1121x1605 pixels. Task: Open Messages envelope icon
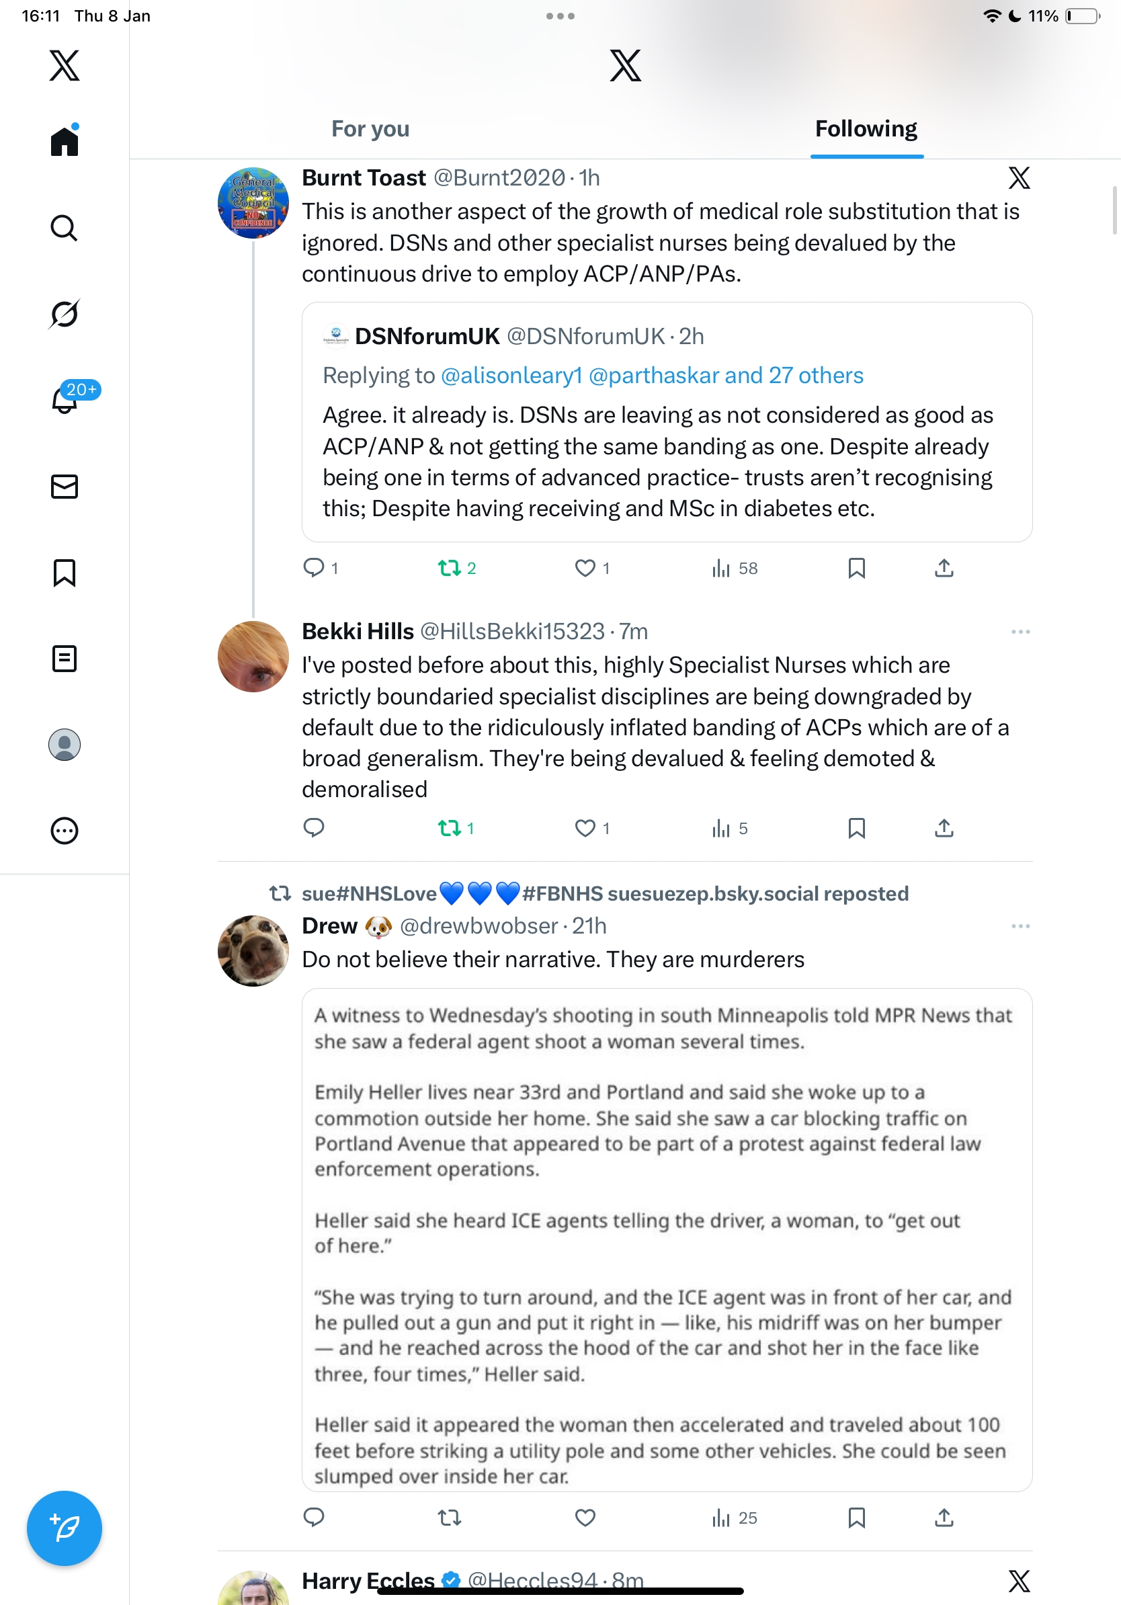[x=65, y=487]
